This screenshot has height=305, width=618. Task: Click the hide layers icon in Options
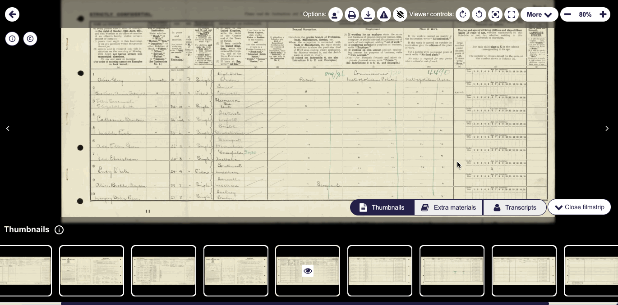pyautogui.click(x=400, y=14)
